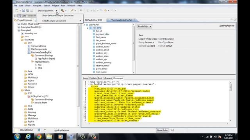
Task: Click the PurchaseOrderPayPal structure icon
Action: 29,52
